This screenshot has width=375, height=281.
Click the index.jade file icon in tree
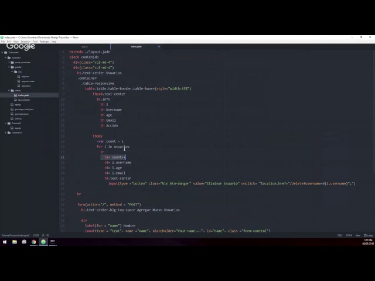tap(16, 95)
